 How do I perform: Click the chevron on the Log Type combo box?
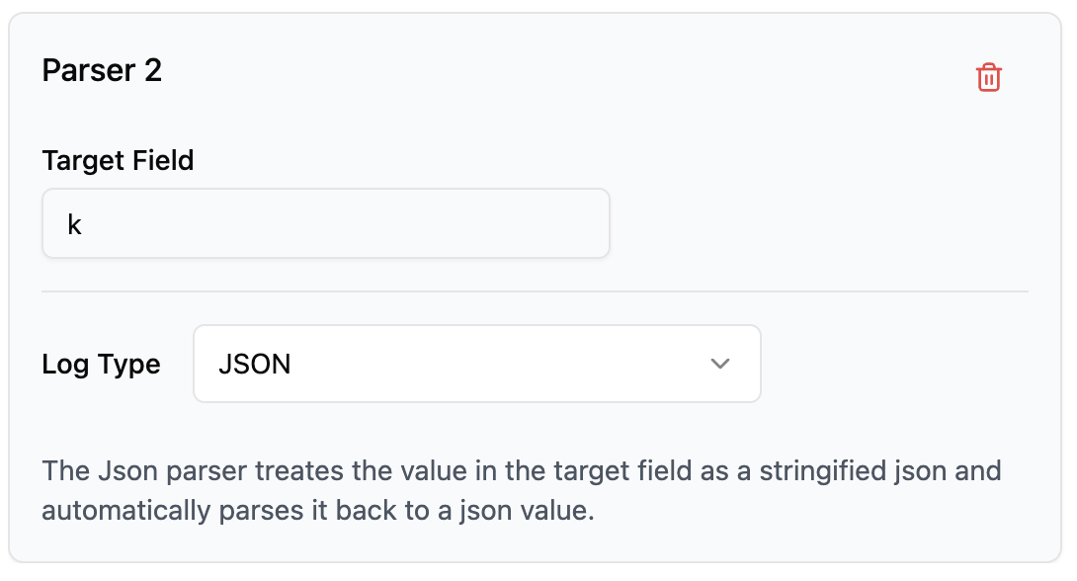(x=719, y=364)
